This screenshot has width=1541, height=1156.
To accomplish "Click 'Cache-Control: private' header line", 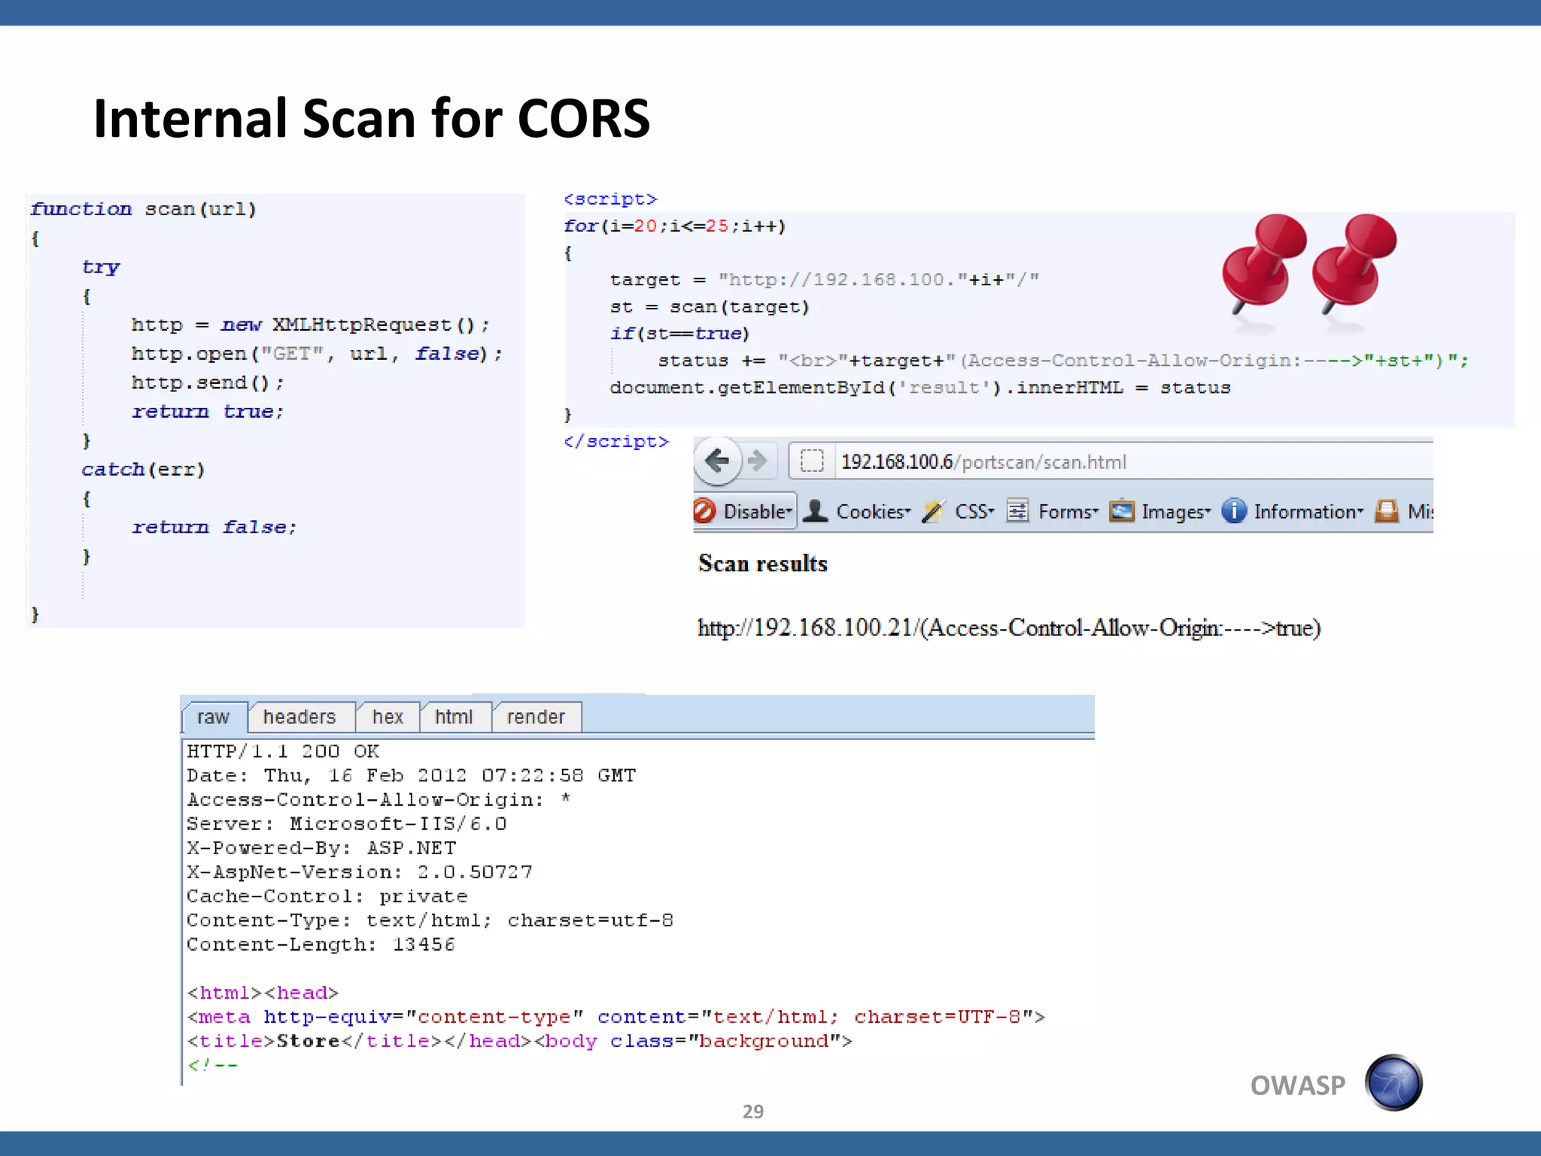I will click(x=327, y=896).
